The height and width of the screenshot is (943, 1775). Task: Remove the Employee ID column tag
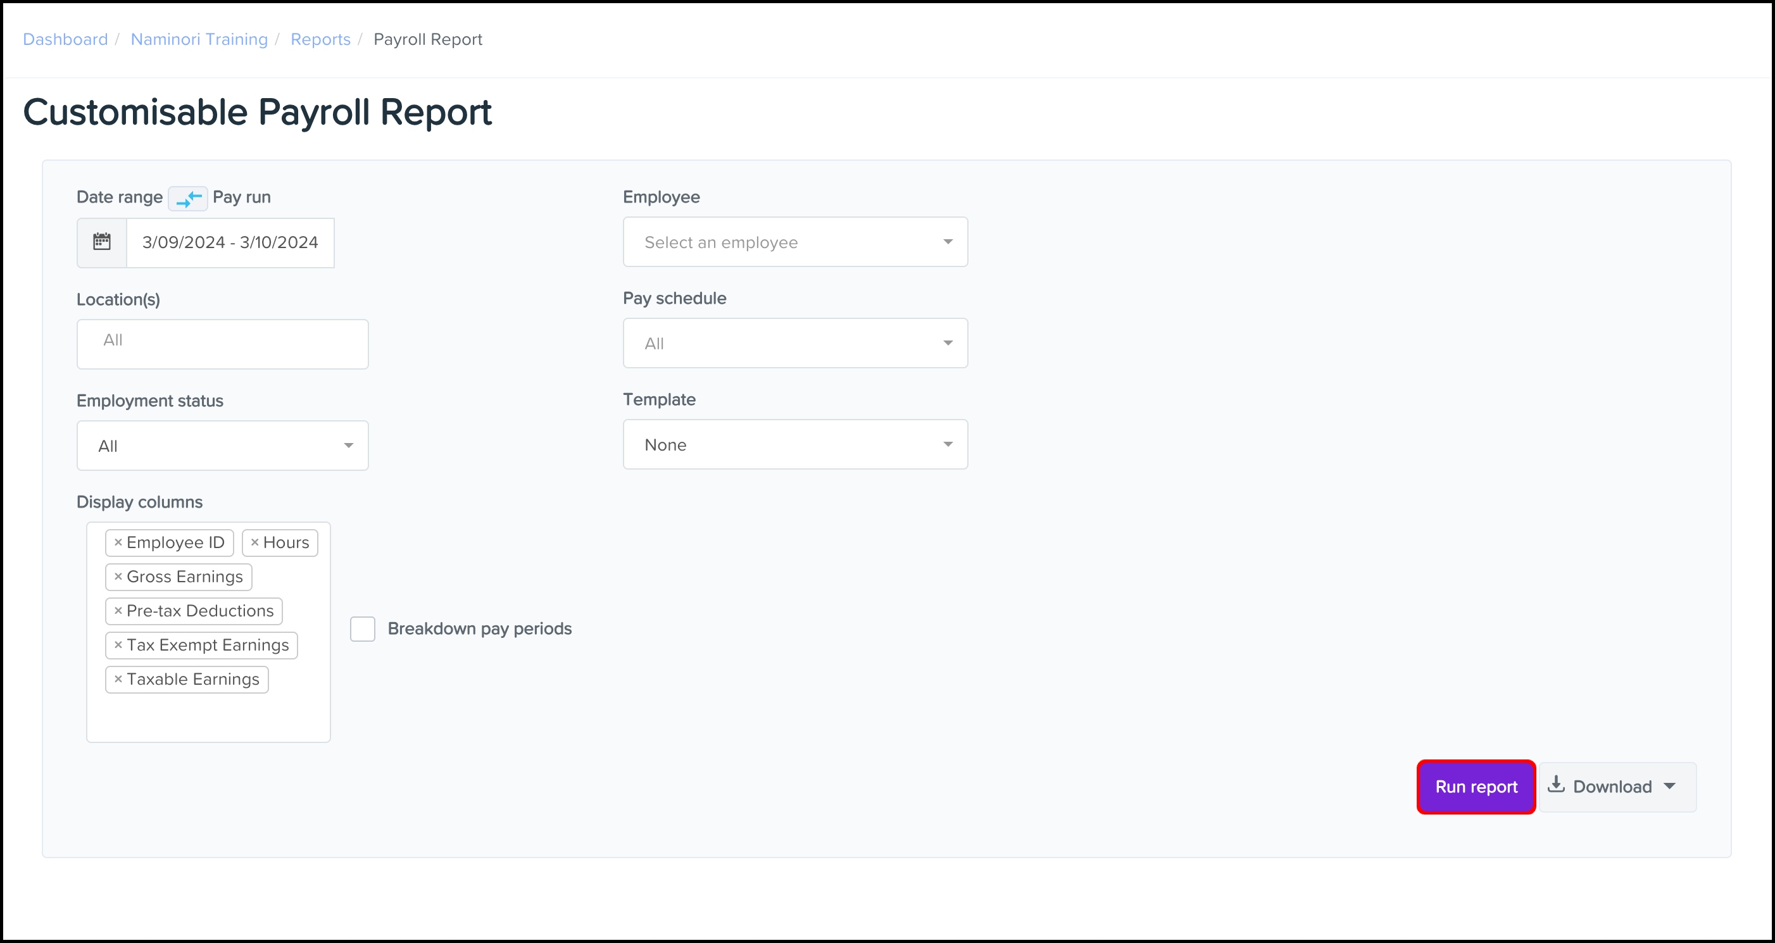[118, 543]
